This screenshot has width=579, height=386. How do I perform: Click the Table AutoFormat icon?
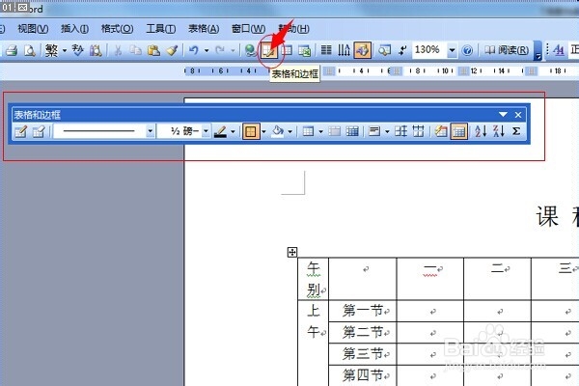[441, 131]
